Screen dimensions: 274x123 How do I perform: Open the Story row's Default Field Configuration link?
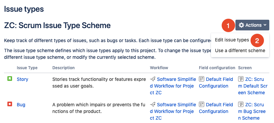point(216,83)
